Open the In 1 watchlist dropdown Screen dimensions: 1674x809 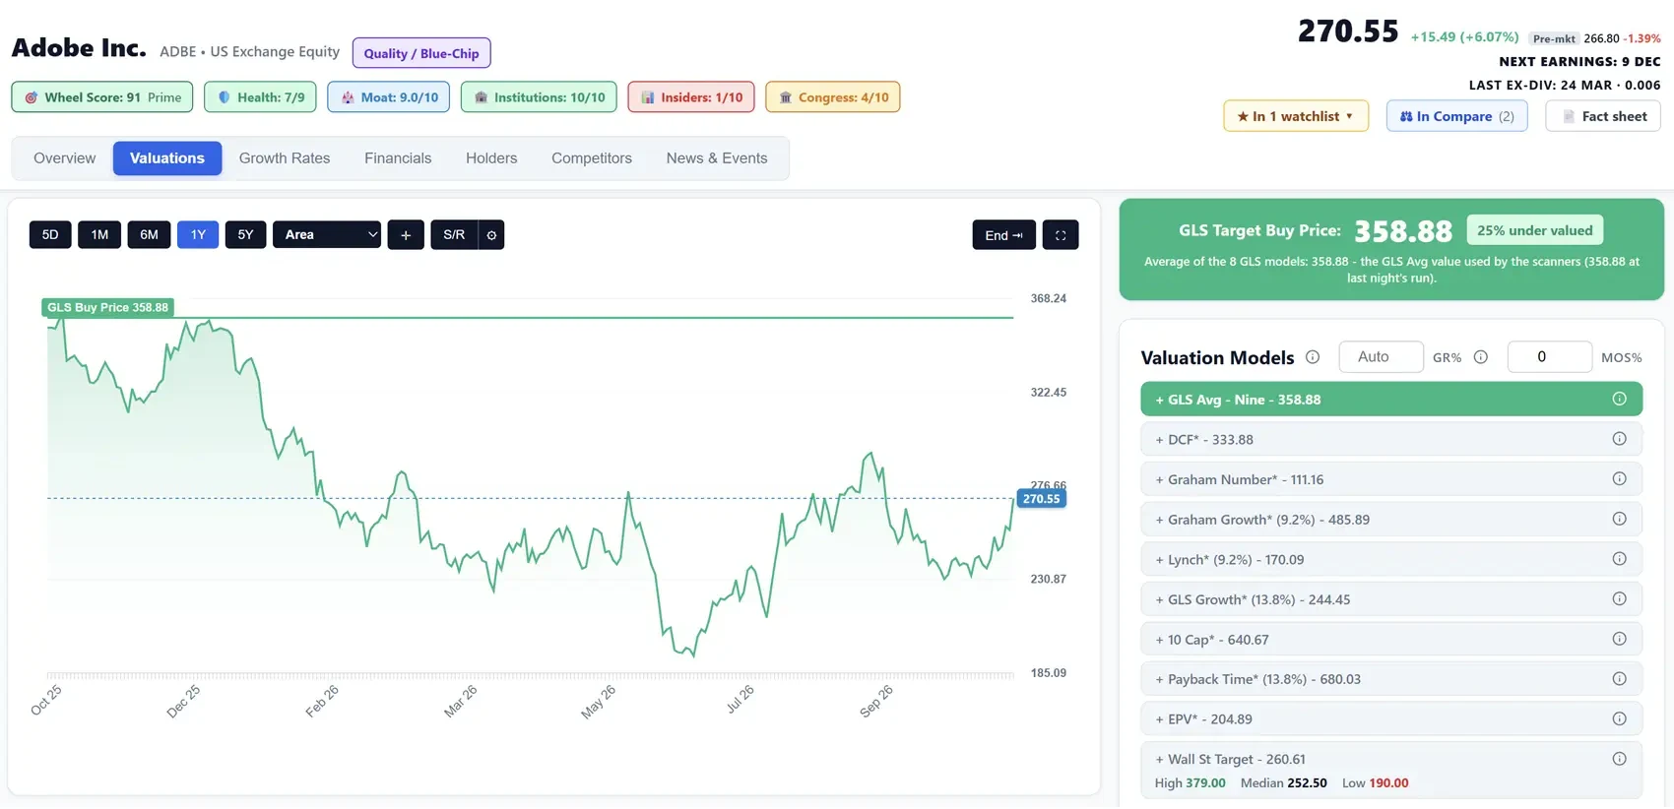coord(1296,116)
